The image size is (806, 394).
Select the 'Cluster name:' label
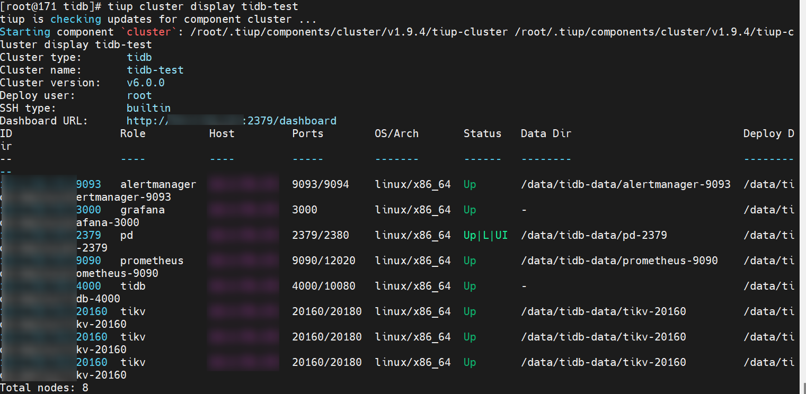41,70
